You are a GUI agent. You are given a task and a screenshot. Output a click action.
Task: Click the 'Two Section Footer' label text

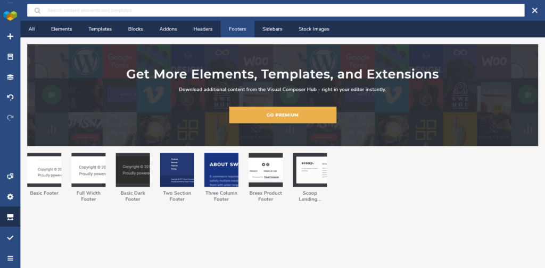coord(177,196)
